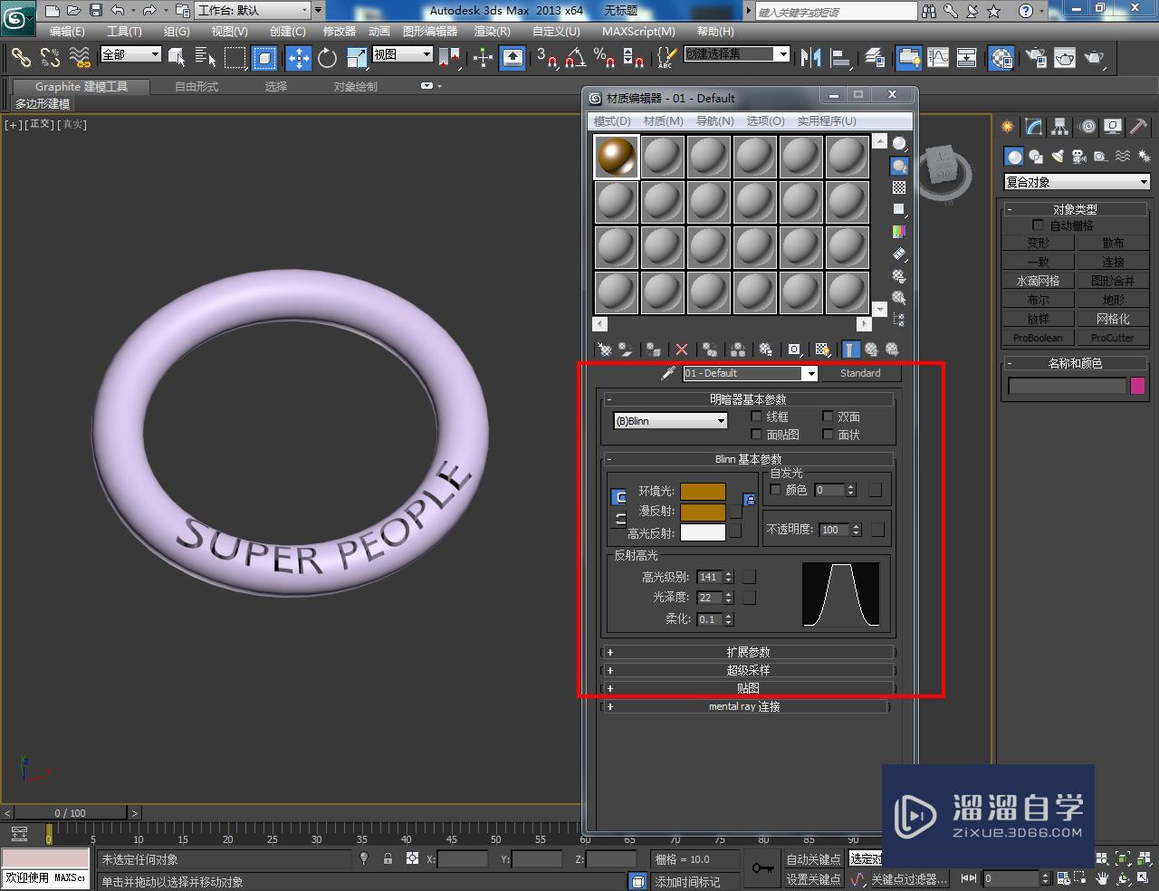Open the Create panel star tab
This screenshot has height=891, width=1159.
[1007, 127]
